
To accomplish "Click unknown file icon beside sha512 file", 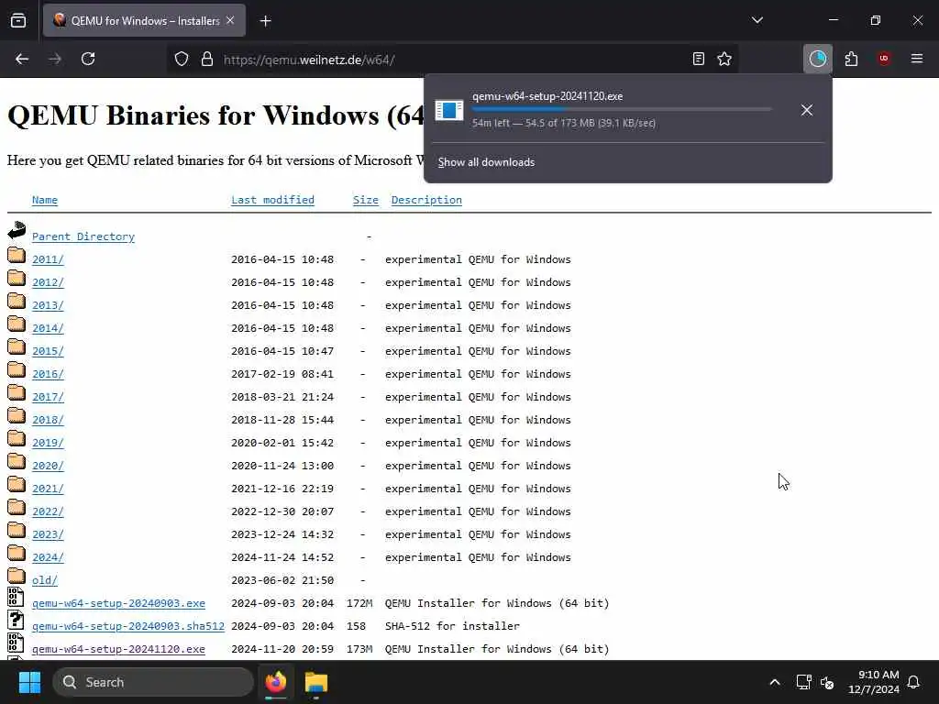I will pos(16,621).
